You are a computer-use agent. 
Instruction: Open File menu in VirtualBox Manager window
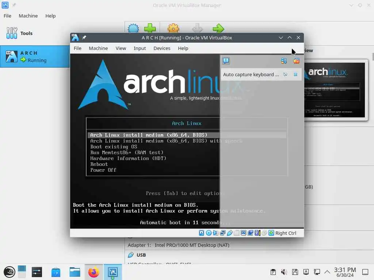pyautogui.click(x=7, y=16)
